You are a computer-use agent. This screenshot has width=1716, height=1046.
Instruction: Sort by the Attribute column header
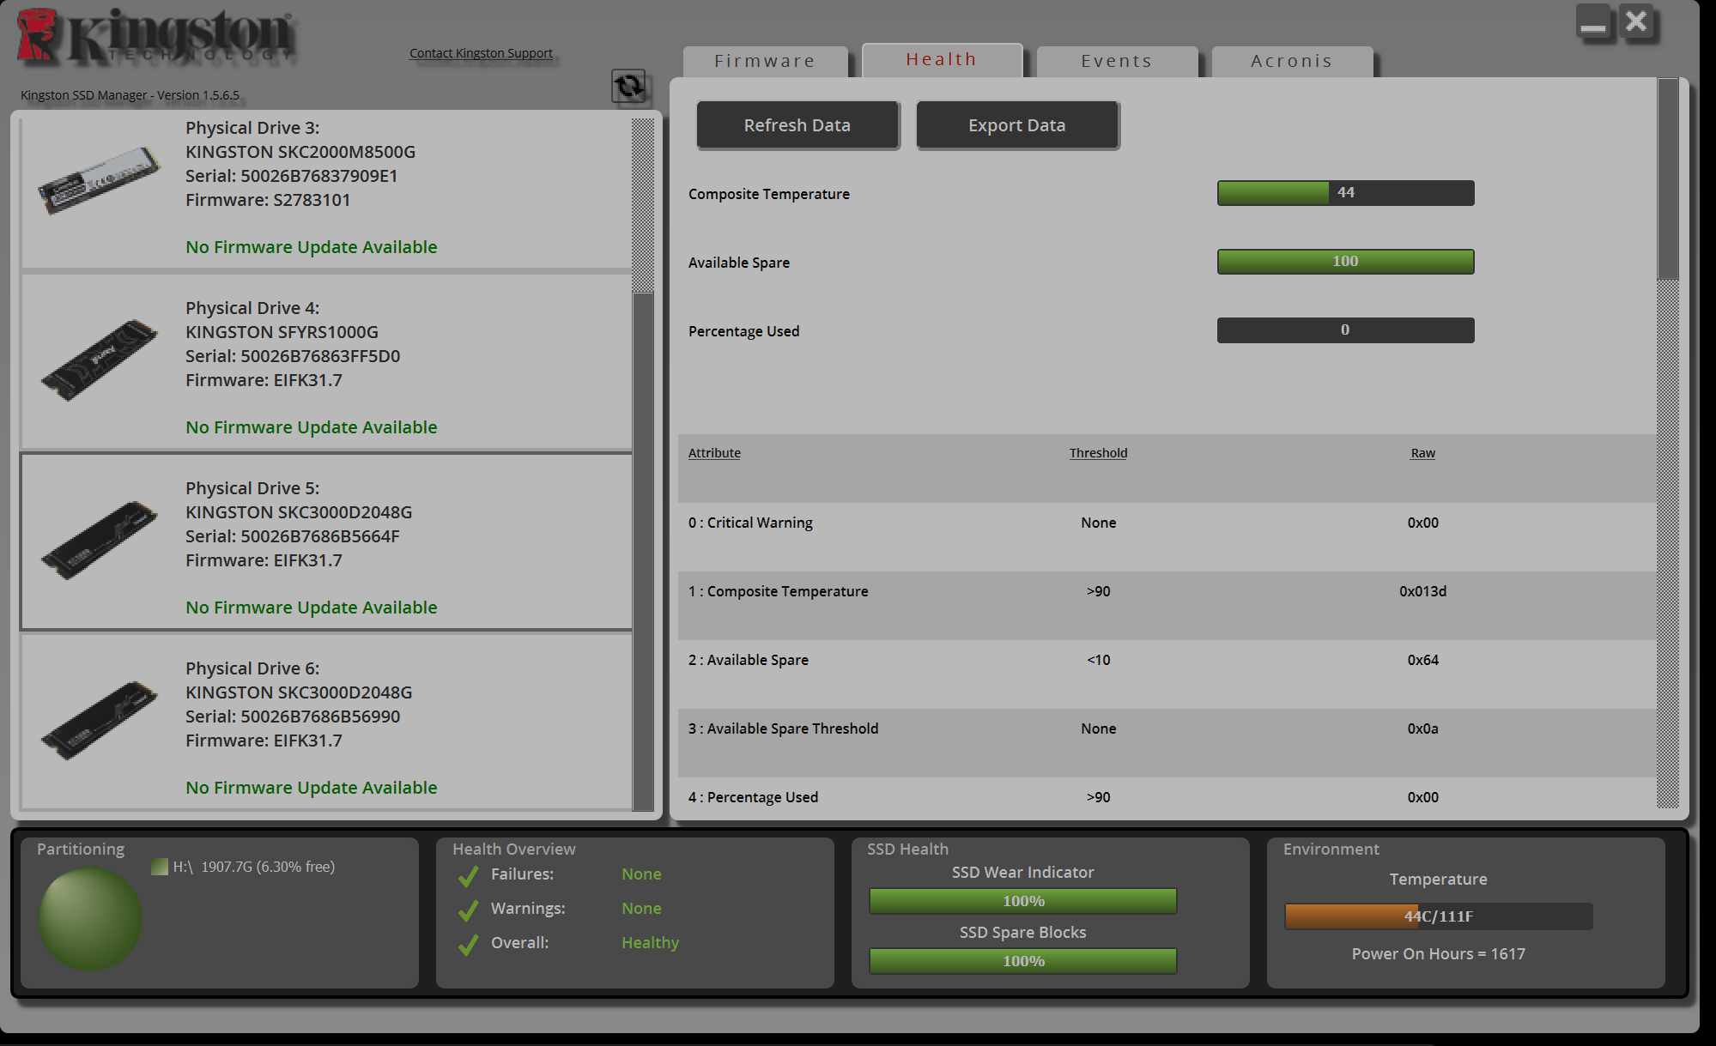click(714, 453)
